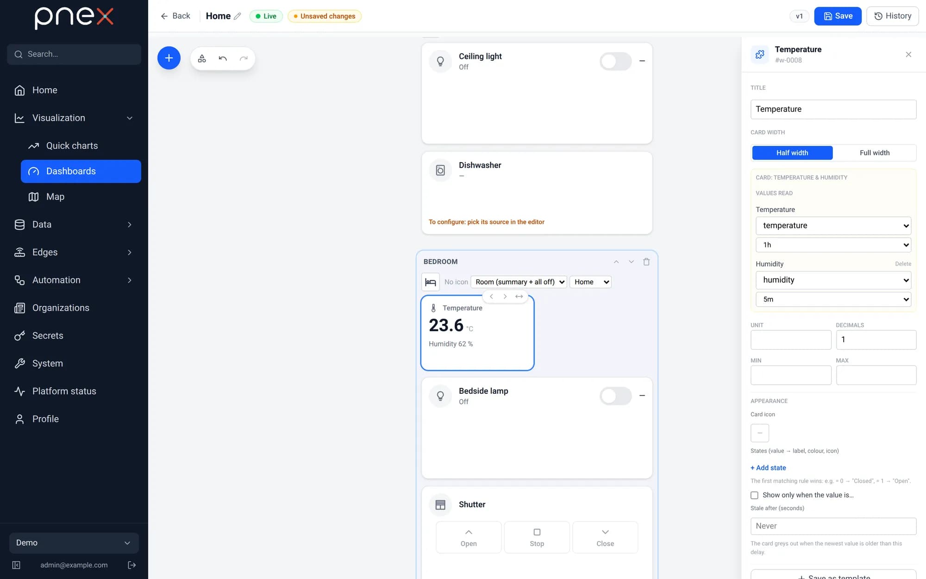Open the temperature value source dropdown

click(833, 226)
